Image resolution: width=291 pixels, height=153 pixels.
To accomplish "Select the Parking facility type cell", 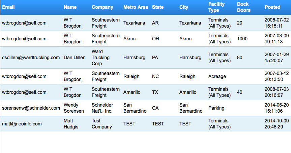I will (x=216, y=108).
